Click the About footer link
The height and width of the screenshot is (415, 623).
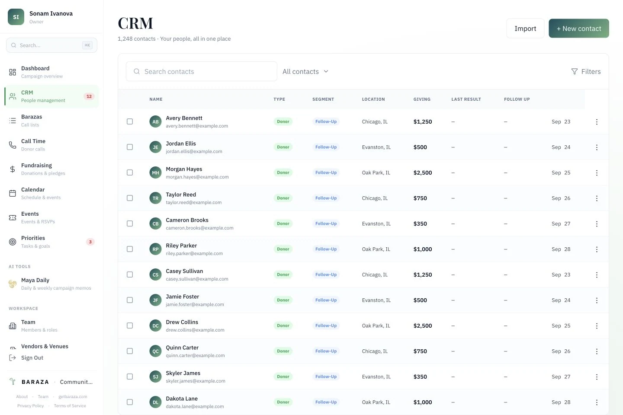22,397
